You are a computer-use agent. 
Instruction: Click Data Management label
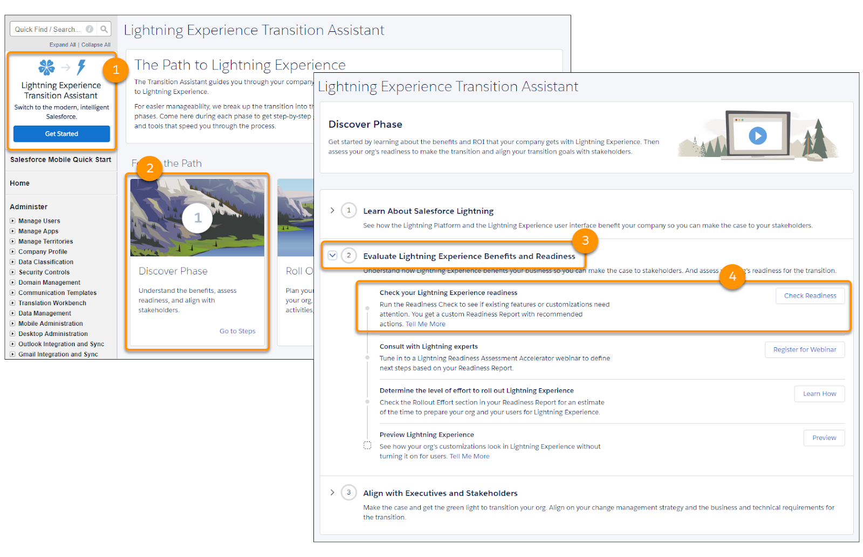[45, 313]
